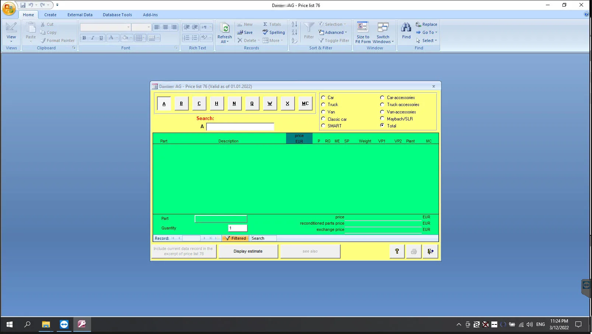Open the Office button logo

[x=9, y=8]
